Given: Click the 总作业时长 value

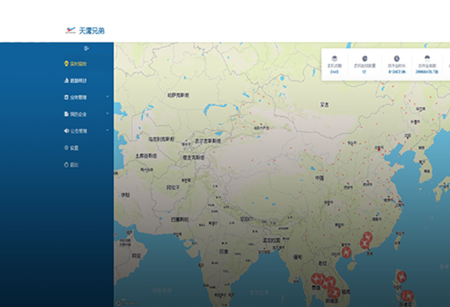Looking at the screenshot, I should tap(397, 72).
